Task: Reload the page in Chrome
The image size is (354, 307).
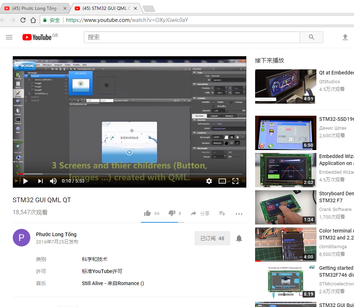Action: pyautogui.click(x=23, y=20)
